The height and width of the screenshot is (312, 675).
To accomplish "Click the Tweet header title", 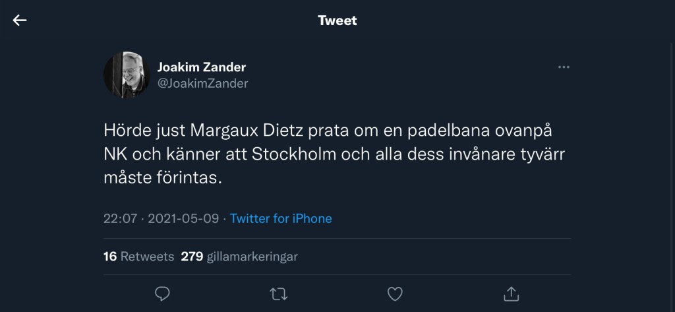I will point(337,20).
